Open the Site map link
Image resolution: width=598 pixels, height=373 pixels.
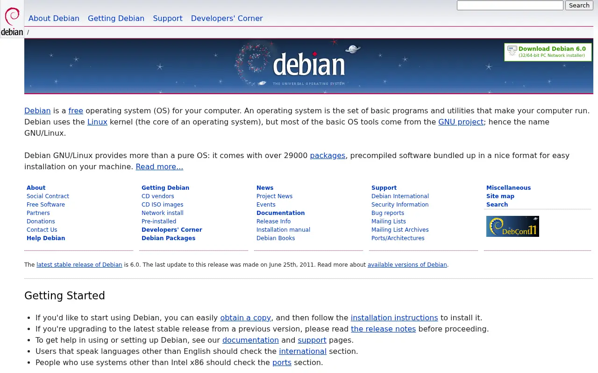tap(500, 196)
